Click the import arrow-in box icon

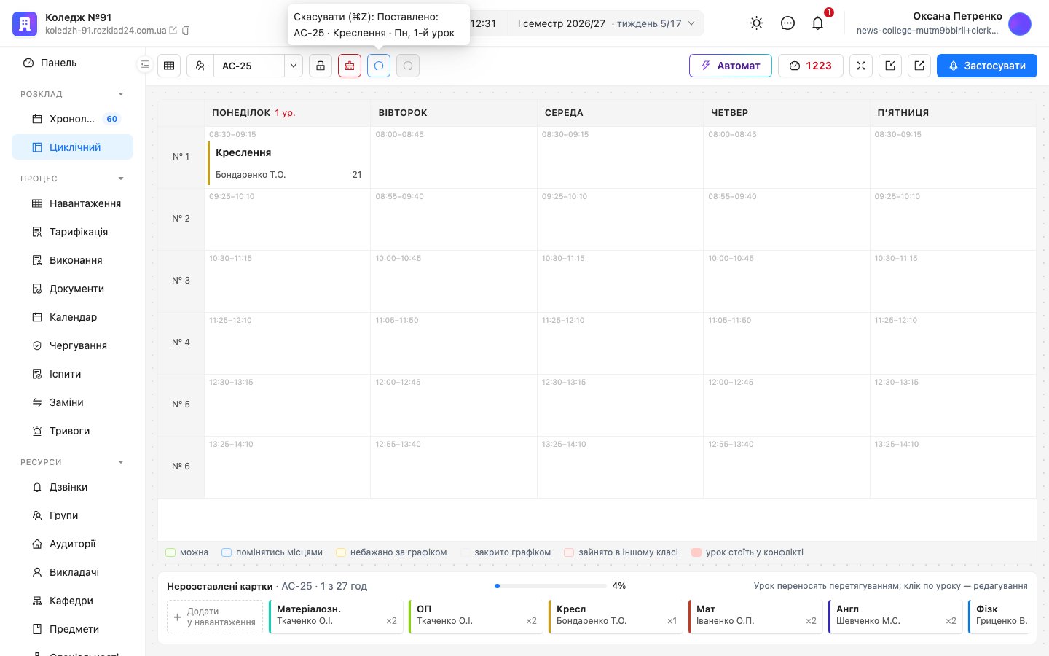click(x=890, y=66)
